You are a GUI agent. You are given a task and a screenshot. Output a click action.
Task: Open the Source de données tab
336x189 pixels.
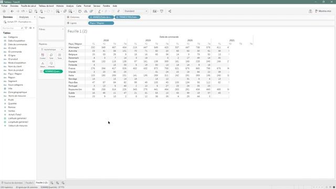pos(12,183)
